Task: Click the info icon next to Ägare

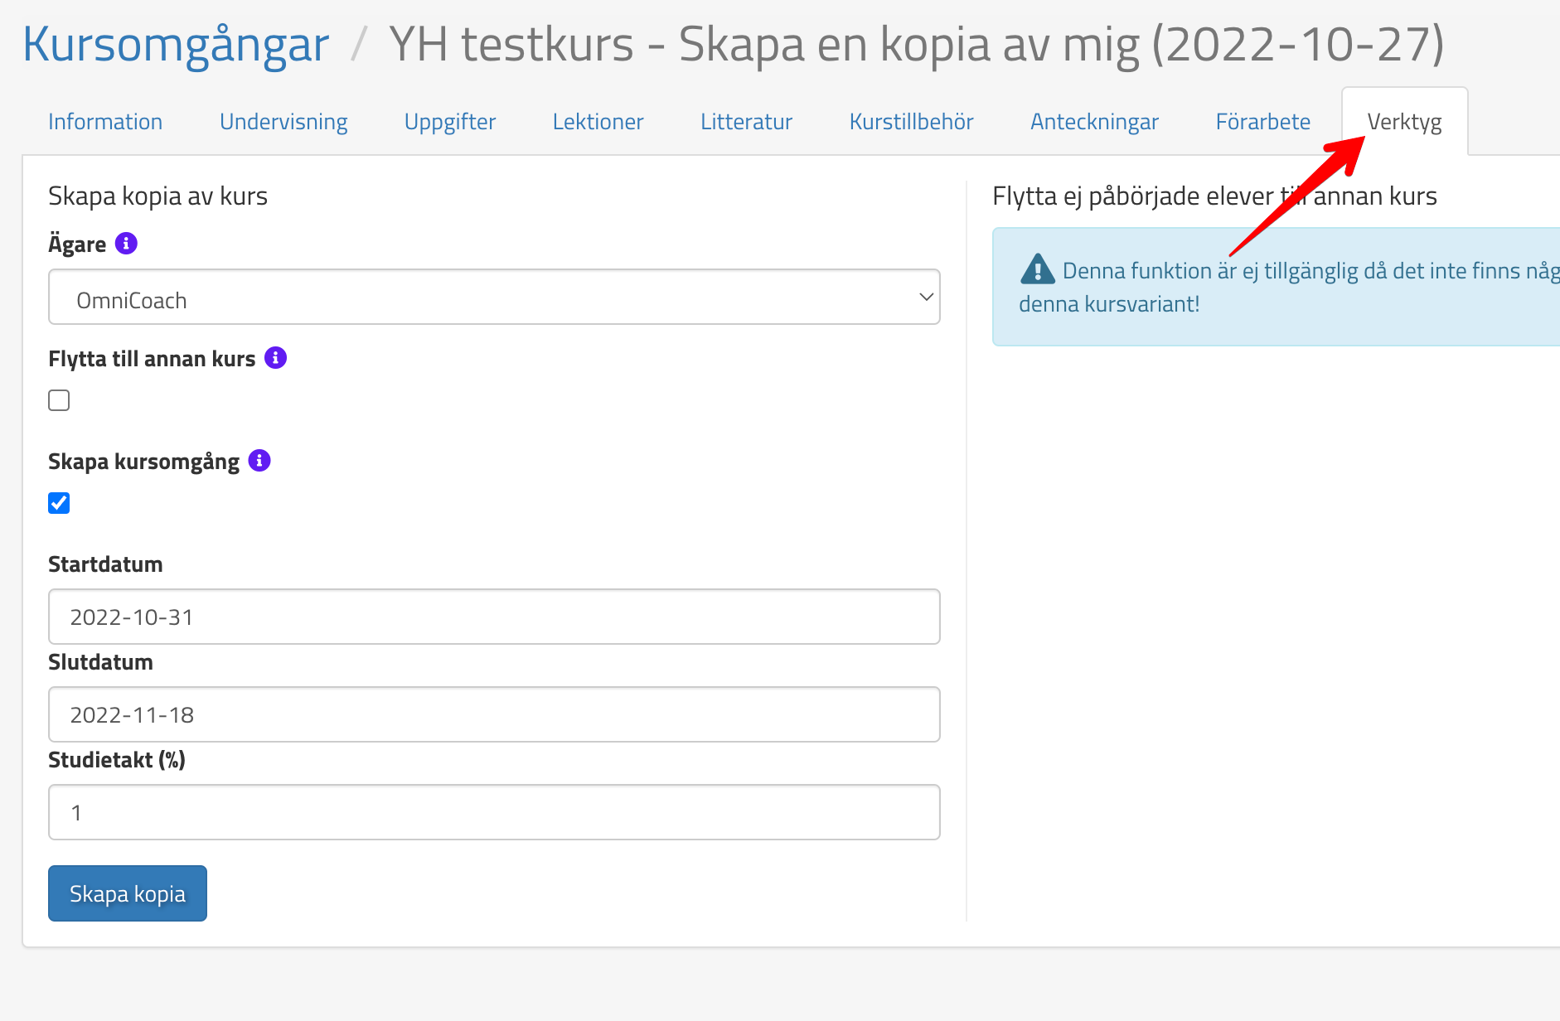Action: 126,244
